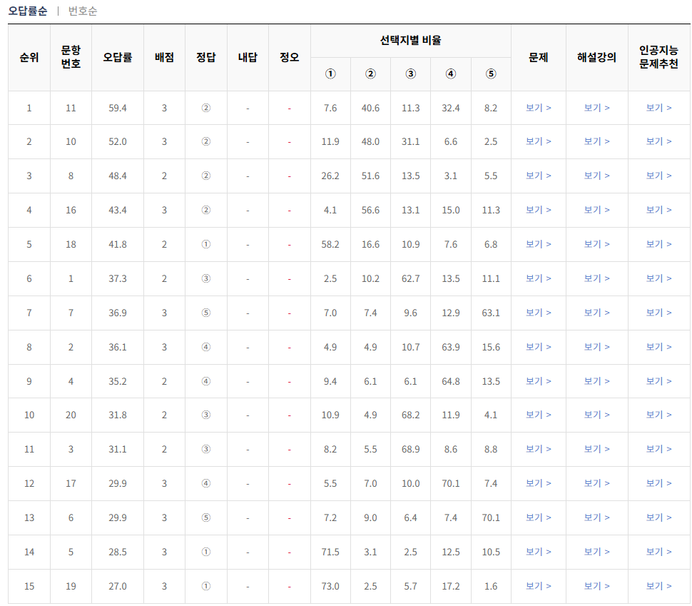Open 해설강의 보기 for question 8
692x606 pixels.
(x=596, y=176)
